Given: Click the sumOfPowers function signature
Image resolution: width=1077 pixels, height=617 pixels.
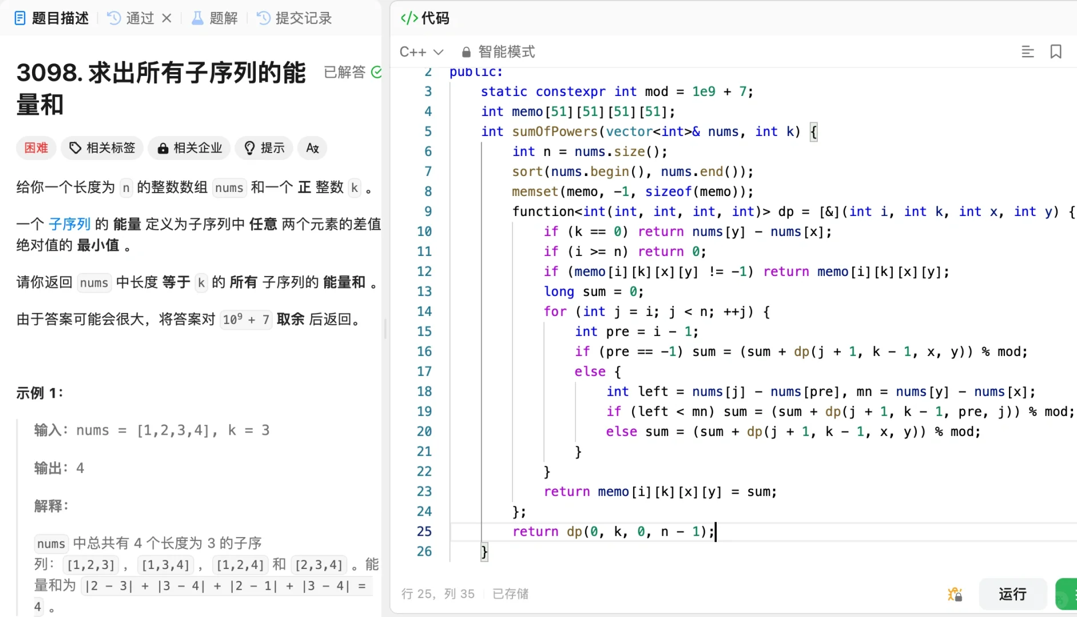Looking at the screenshot, I should coord(649,131).
